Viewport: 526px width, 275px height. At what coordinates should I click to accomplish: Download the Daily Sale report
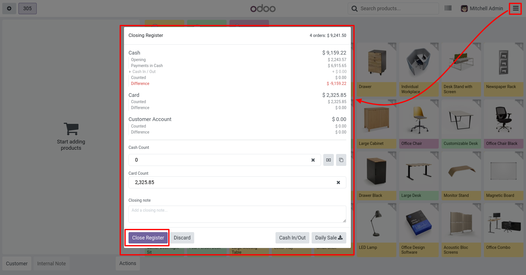click(x=329, y=238)
